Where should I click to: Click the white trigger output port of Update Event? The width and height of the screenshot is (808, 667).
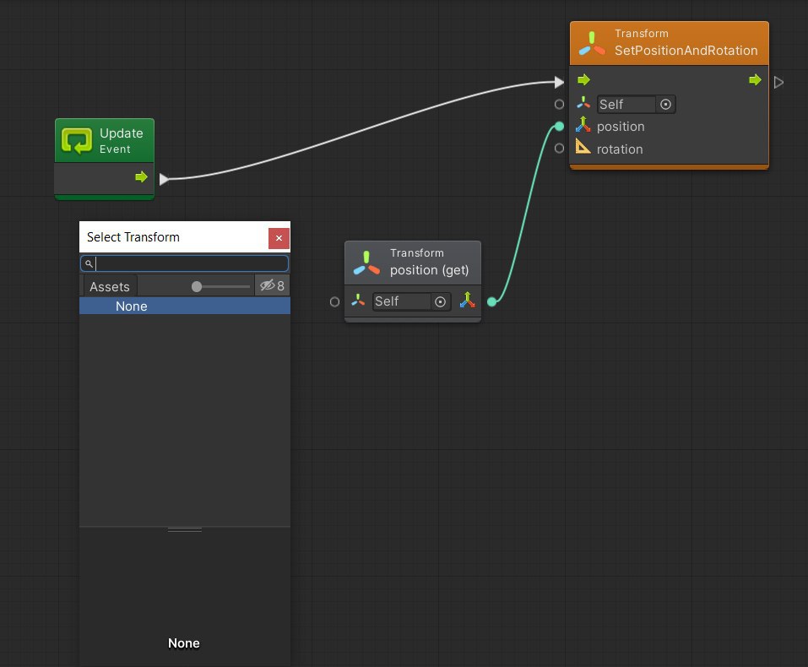[164, 179]
